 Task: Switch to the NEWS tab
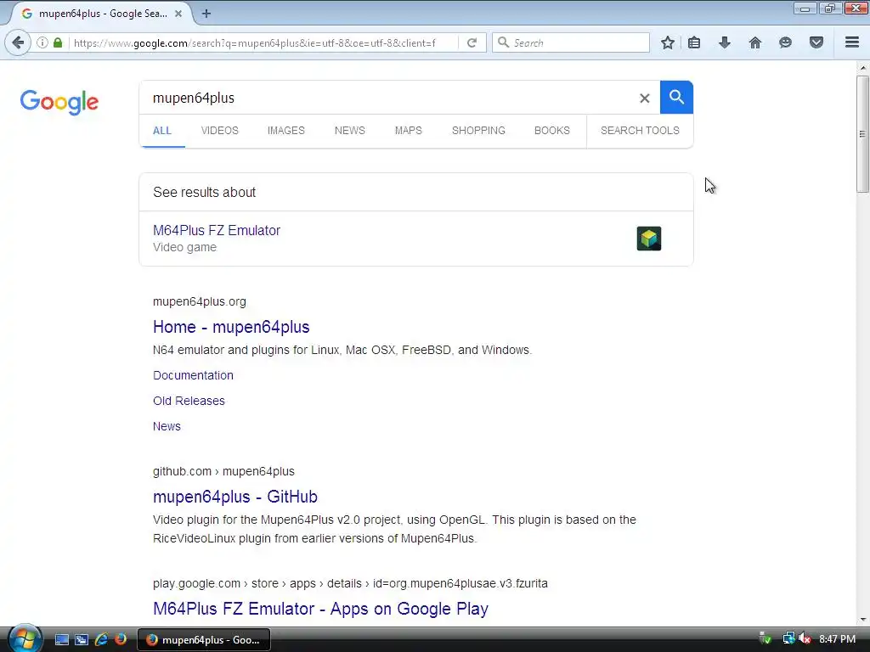pyautogui.click(x=349, y=131)
